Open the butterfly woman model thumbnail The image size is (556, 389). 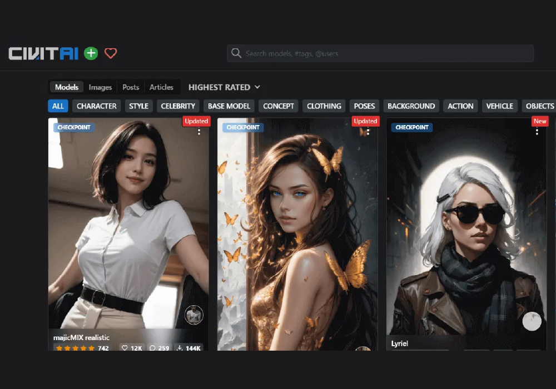(x=297, y=233)
